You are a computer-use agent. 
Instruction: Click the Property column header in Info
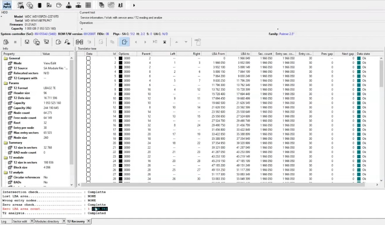[x=22, y=54]
